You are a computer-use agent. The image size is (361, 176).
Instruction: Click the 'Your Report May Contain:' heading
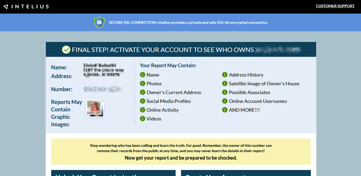click(x=168, y=65)
